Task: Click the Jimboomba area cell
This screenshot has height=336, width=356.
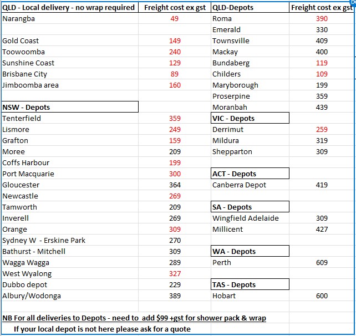Action: click(70, 85)
